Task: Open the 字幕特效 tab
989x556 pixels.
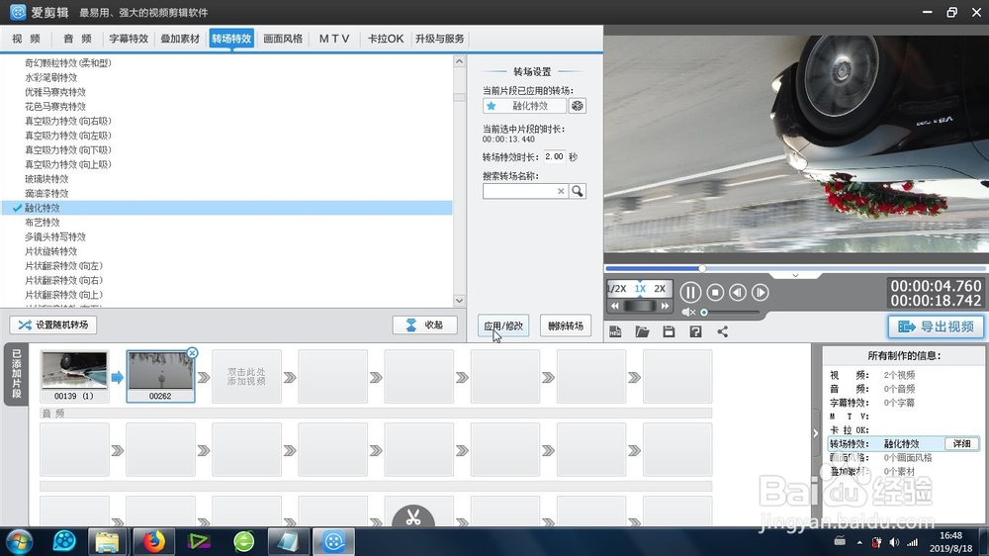Action: coord(129,39)
